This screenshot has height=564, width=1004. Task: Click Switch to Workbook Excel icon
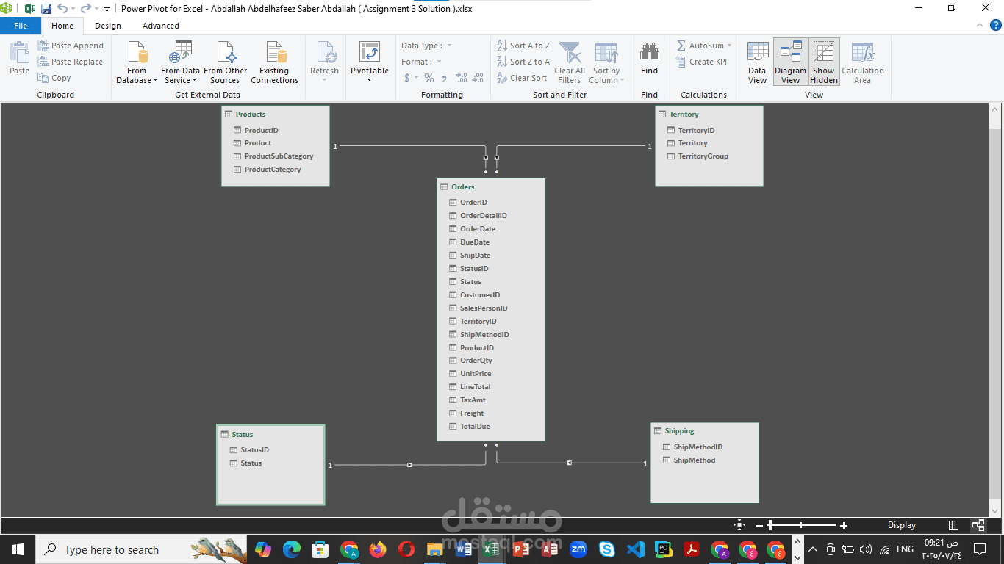(30, 9)
